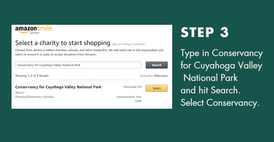The width and height of the screenshot is (274, 142).
Task: Click the Select Conservancy instruction line
Action: [220, 103]
